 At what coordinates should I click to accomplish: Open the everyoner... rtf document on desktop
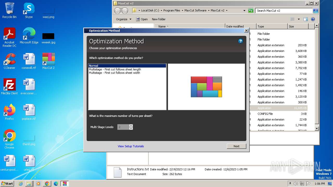(29, 87)
